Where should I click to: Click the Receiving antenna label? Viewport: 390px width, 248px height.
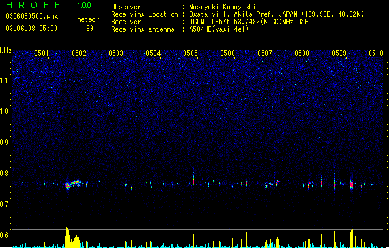tap(143, 29)
